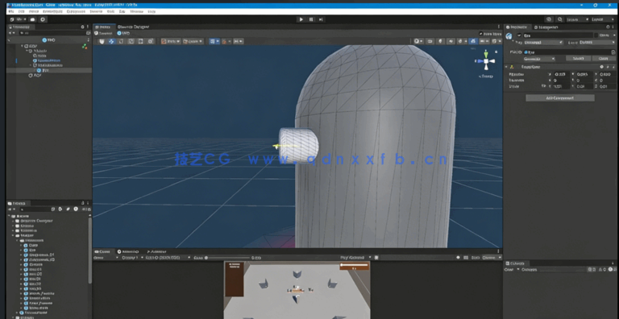The height and width of the screenshot is (319, 619).
Task: Open the version control icon beside the cloud icon
Action: coord(43,19)
